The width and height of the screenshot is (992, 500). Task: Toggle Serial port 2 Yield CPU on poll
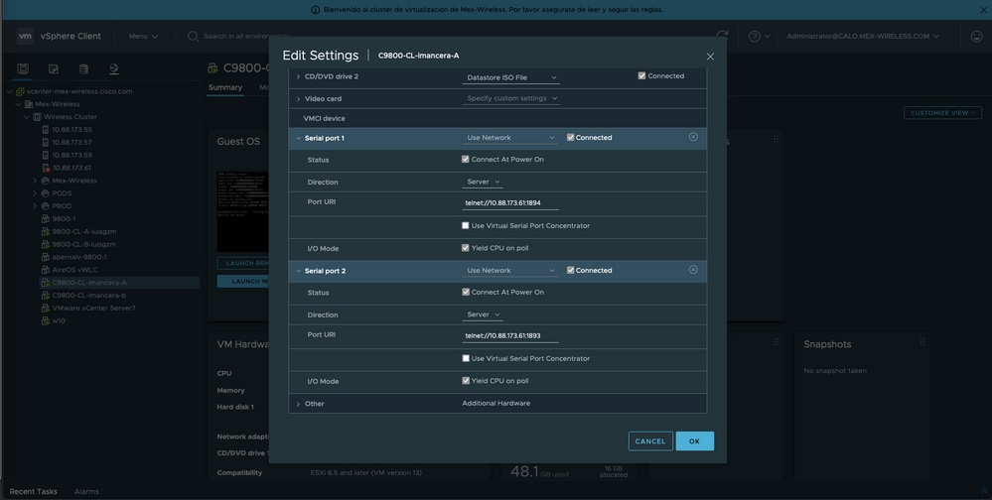[x=466, y=381]
